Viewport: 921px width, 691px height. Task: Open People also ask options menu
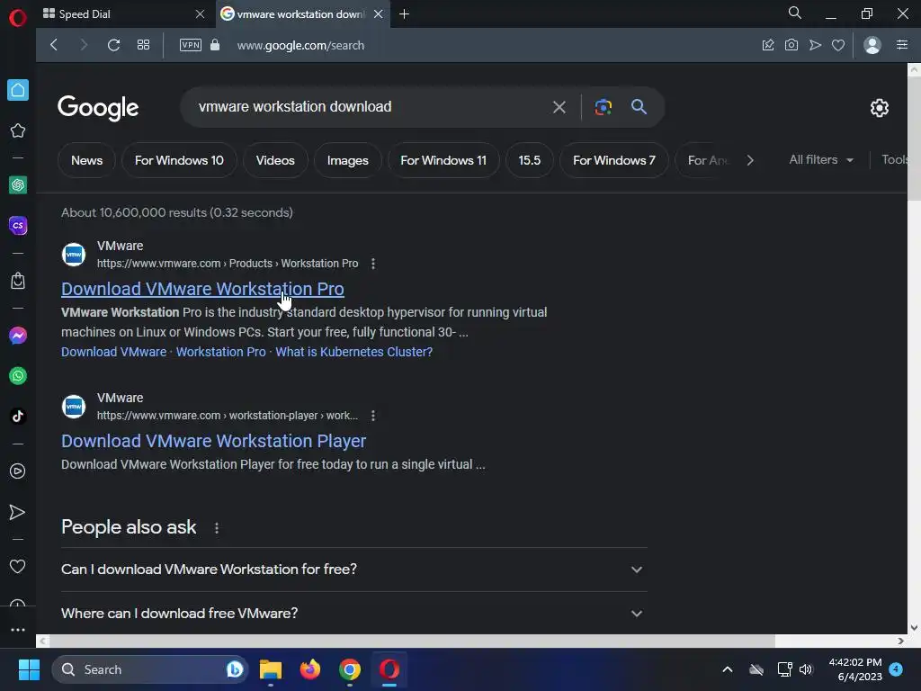tap(217, 528)
